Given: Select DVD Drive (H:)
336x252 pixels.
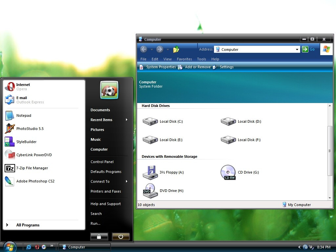Looking at the screenshot, I should pyautogui.click(x=163, y=191).
